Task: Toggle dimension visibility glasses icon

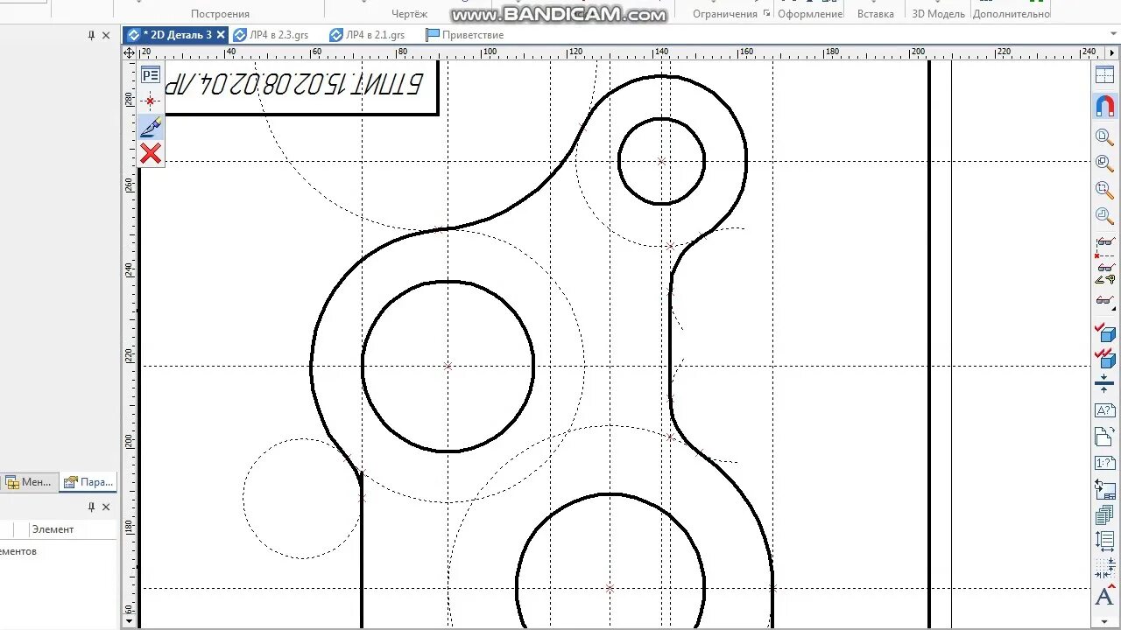Action: click(x=1105, y=273)
